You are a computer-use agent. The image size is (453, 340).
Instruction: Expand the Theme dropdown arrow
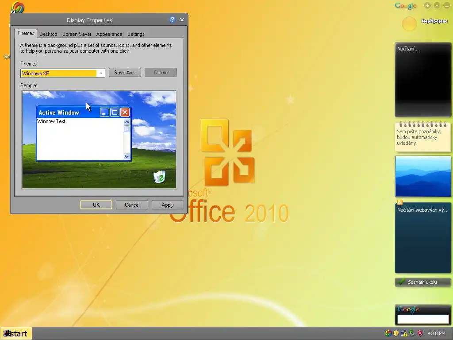[x=101, y=73]
